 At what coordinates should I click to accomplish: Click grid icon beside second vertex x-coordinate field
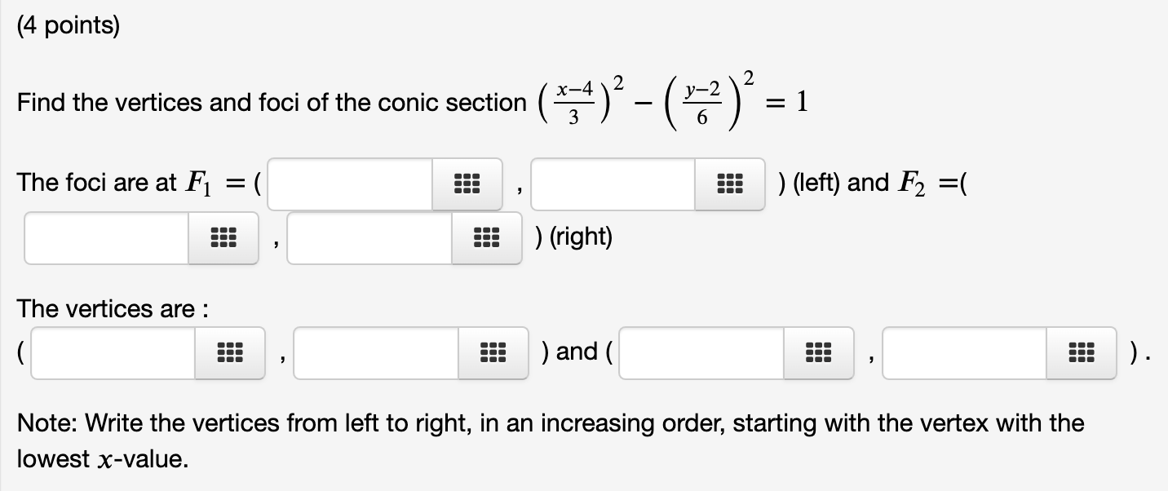point(818,353)
